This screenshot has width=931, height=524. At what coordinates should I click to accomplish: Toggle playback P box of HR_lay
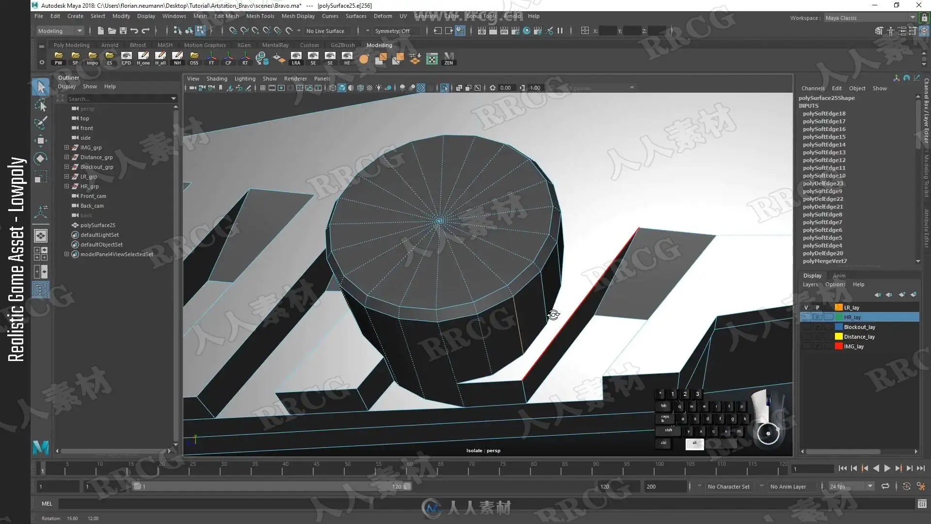pos(817,317)
